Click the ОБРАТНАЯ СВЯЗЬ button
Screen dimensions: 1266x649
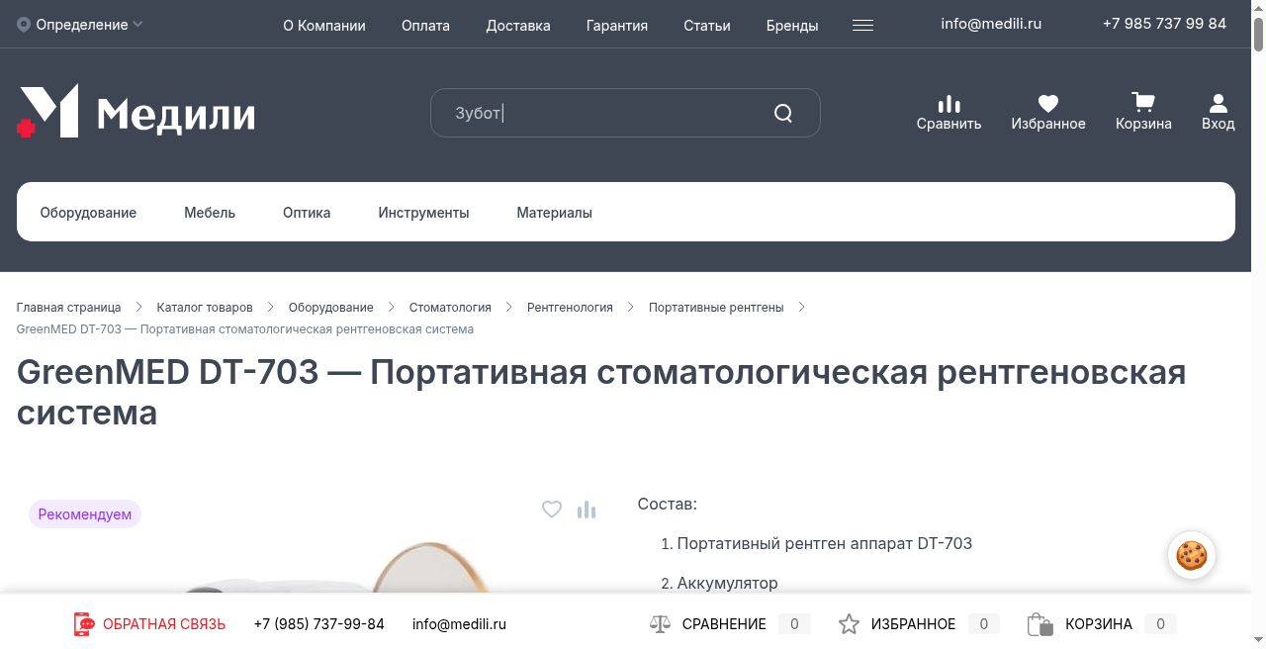click(x=164, y=624)
